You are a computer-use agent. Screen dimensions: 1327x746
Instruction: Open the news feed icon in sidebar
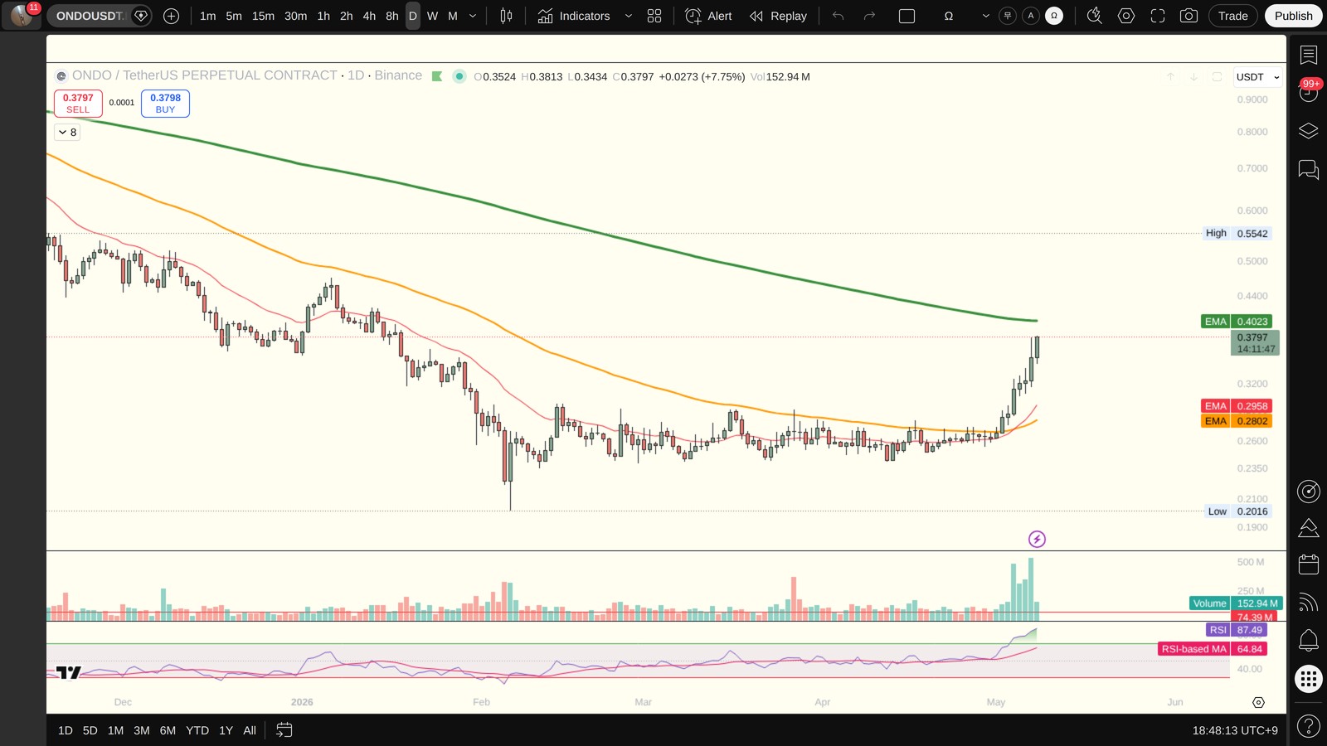click(x=1309, y=603)
